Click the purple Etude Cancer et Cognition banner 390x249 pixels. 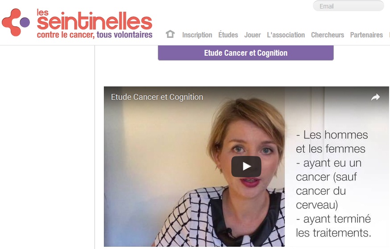(246, 53)
